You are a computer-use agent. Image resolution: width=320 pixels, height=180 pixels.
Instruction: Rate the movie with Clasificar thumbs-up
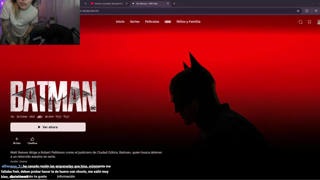click(32, 141)
